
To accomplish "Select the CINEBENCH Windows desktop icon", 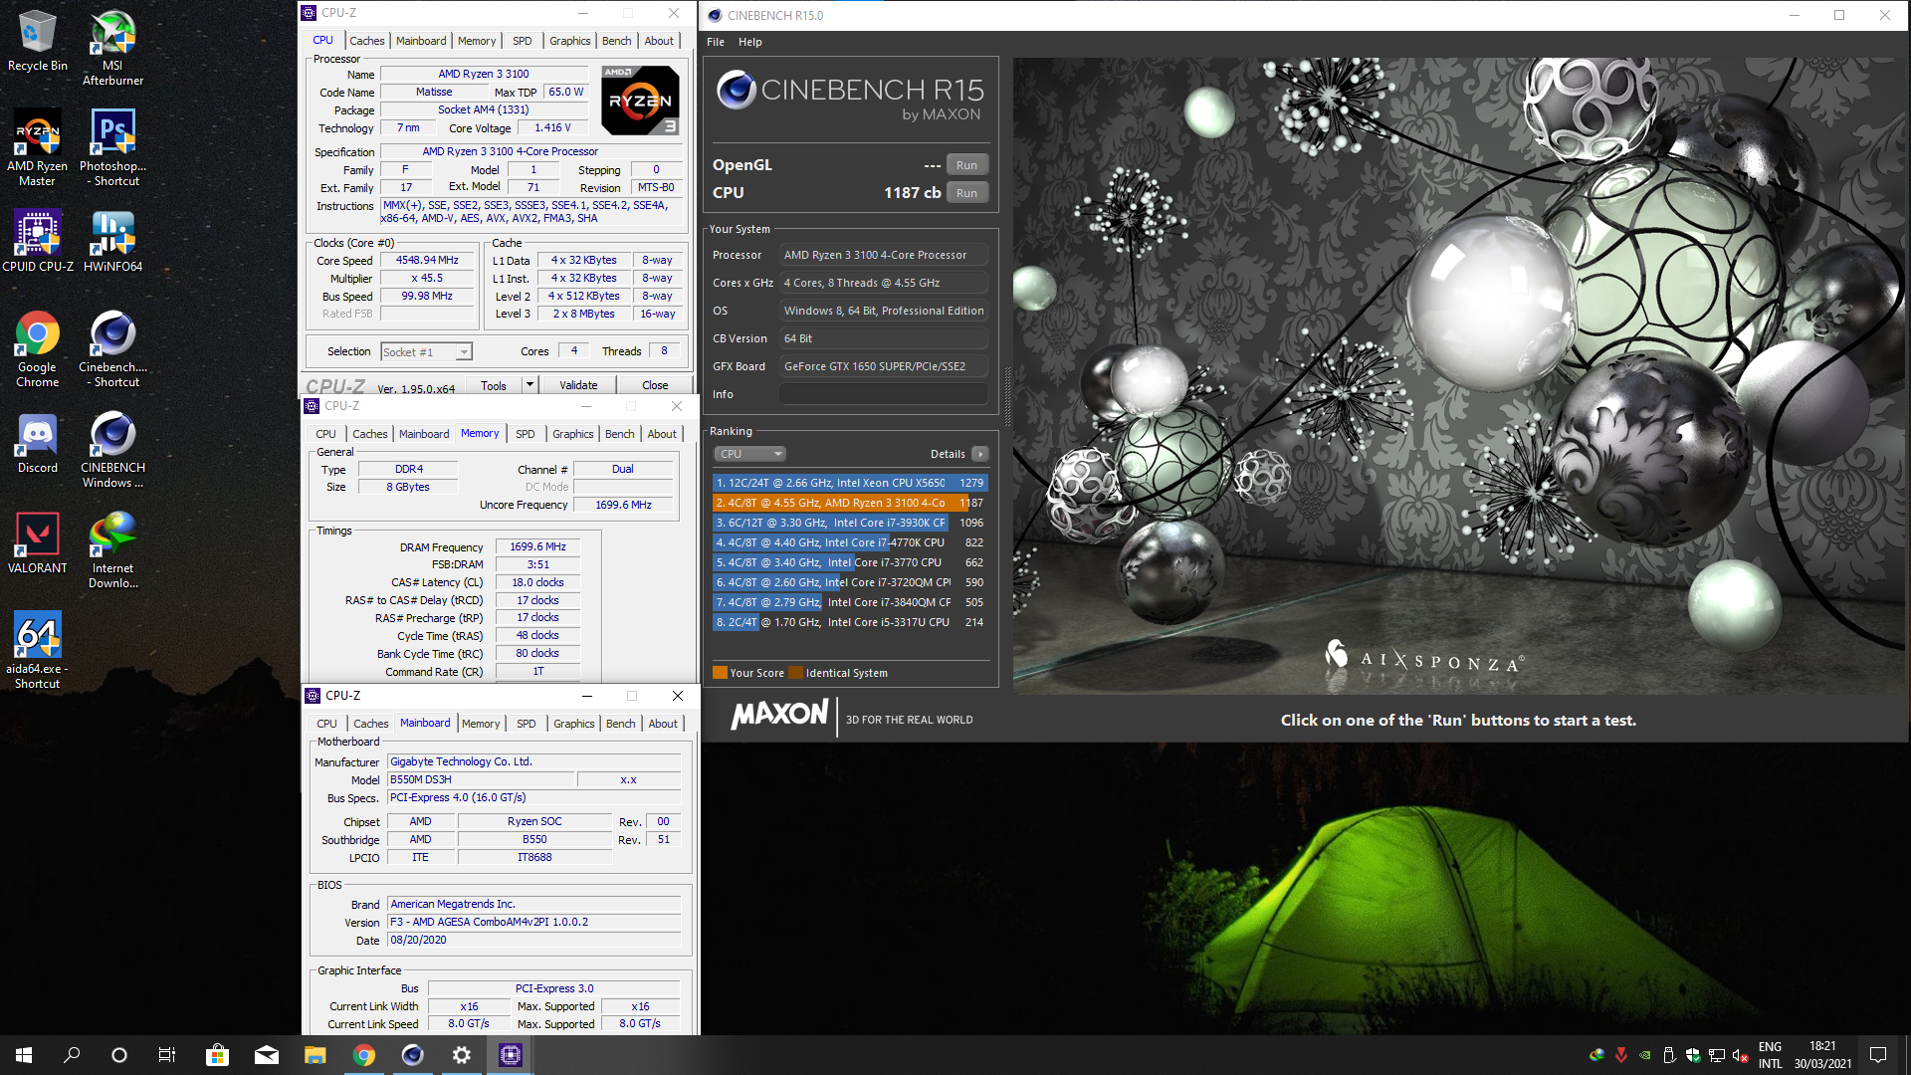I will click(x=112, y=450).
